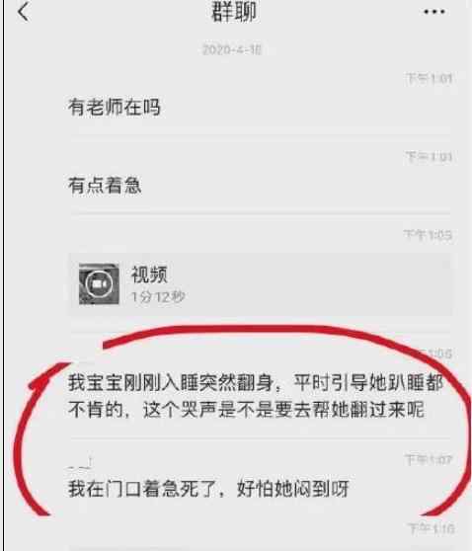Open the 视频 1分12秒 video message

point(260,284)
